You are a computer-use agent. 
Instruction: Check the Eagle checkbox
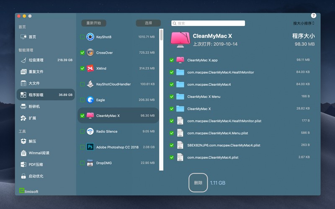[x=82, y=100]
